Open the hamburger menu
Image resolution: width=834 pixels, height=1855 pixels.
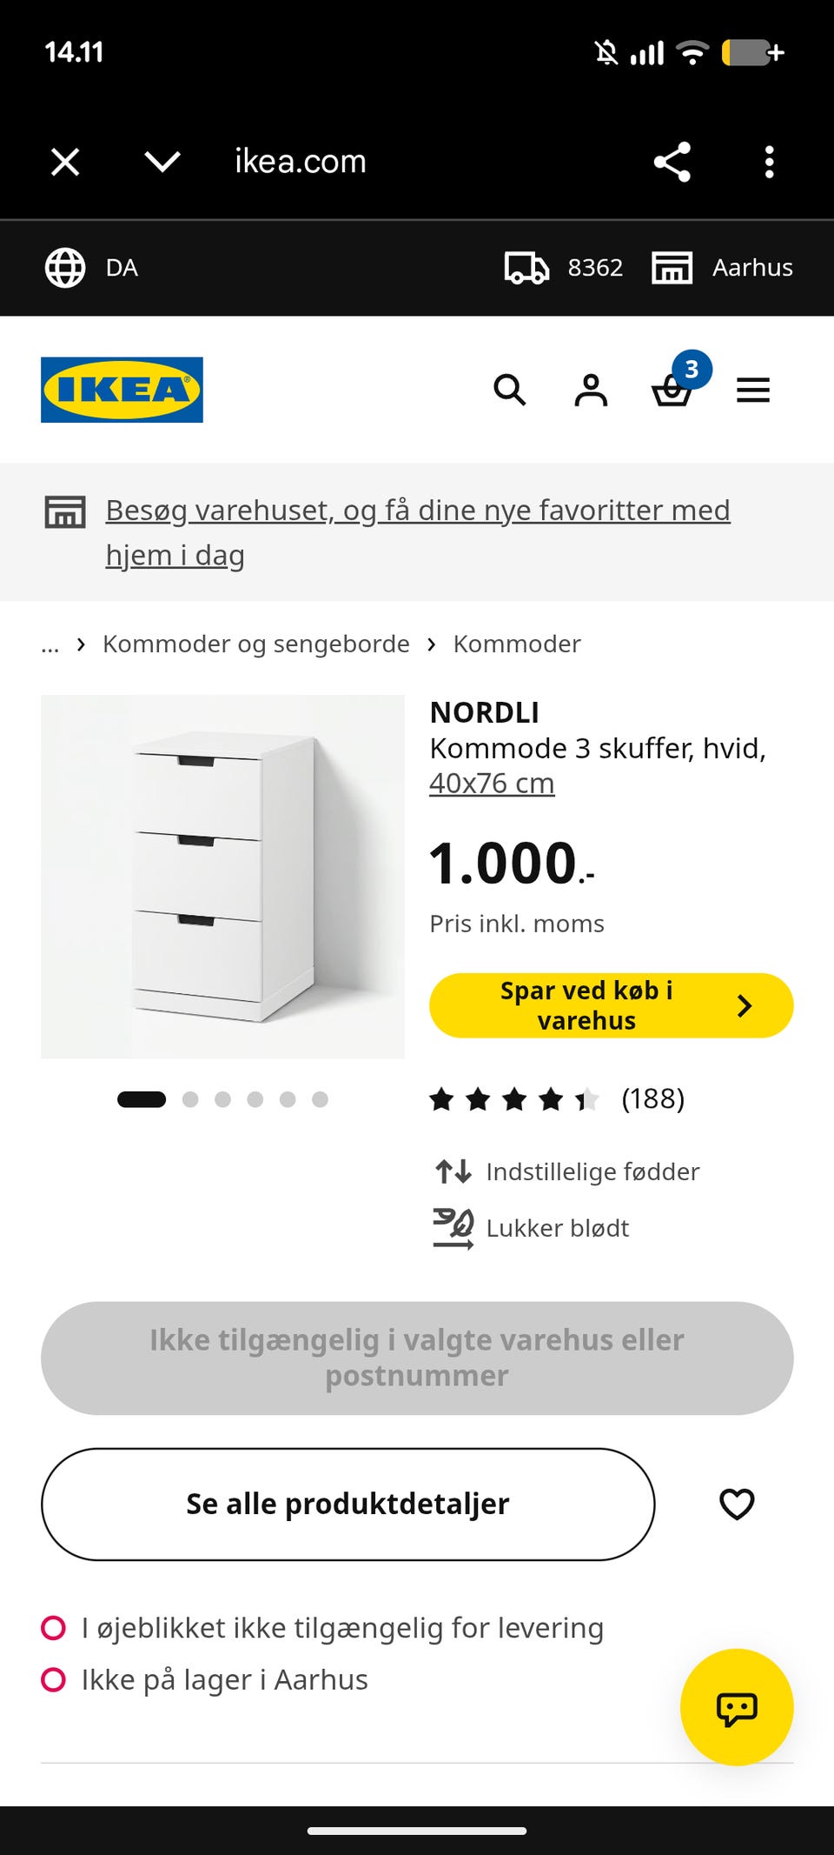[753, 390]
